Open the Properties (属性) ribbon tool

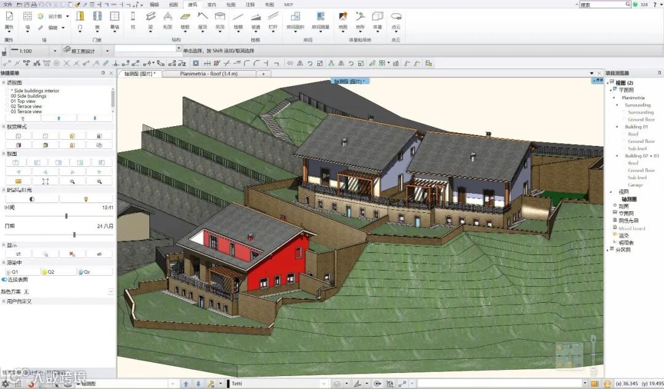click(x=9, y=21)
